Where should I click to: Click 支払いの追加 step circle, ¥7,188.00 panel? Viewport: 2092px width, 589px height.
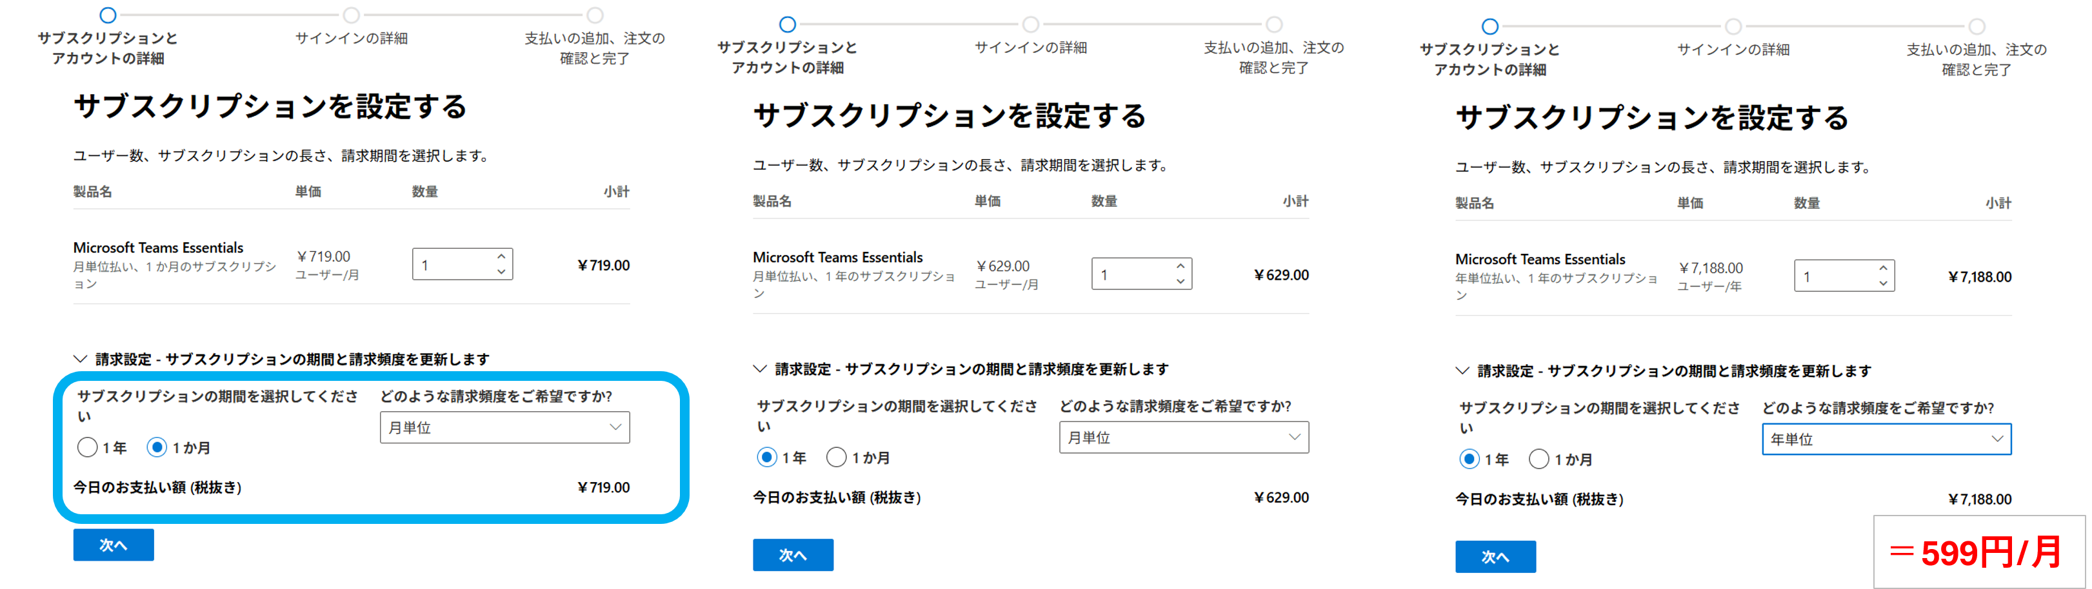pyautogui.click(x=1977, y=26)
